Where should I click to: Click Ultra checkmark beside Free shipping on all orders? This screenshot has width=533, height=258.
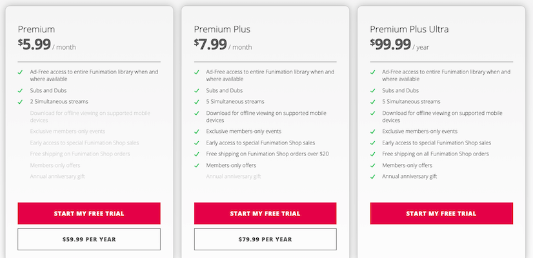coord(373,154)
